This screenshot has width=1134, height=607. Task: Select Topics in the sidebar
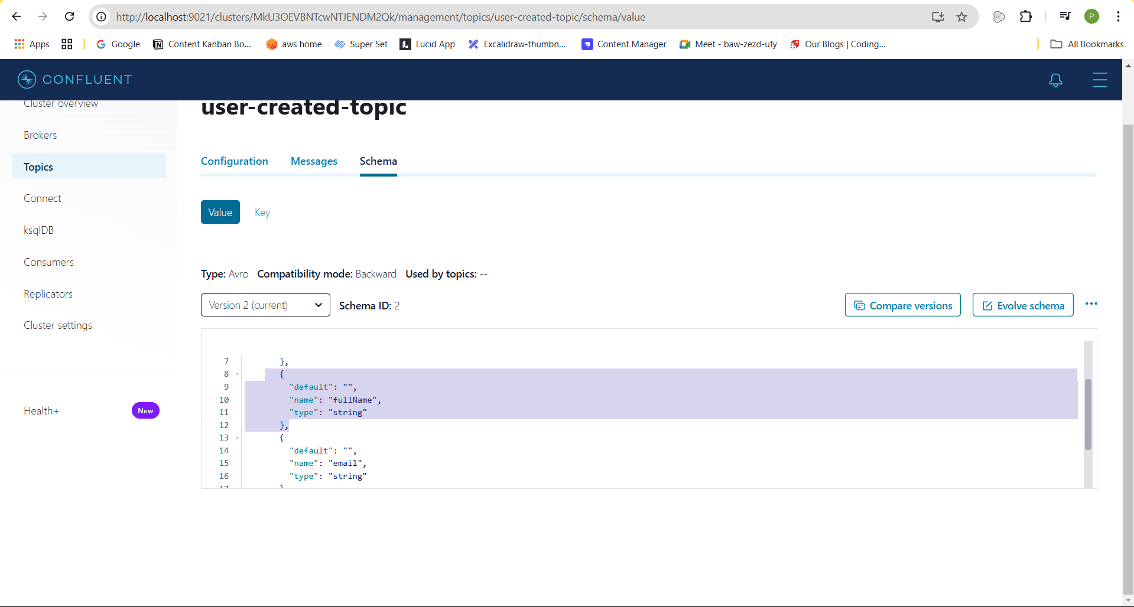(x=89, y=167)
